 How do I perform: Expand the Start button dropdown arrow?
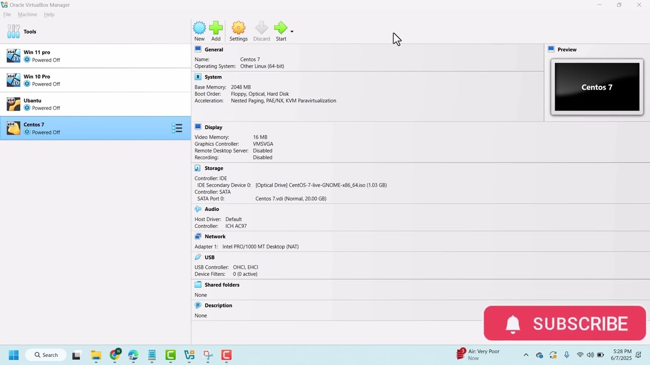[x=292, y=31]
